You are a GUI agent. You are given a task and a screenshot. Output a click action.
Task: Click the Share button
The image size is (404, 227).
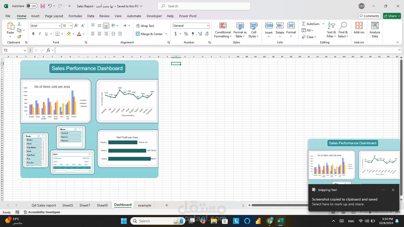coord(392,16)
